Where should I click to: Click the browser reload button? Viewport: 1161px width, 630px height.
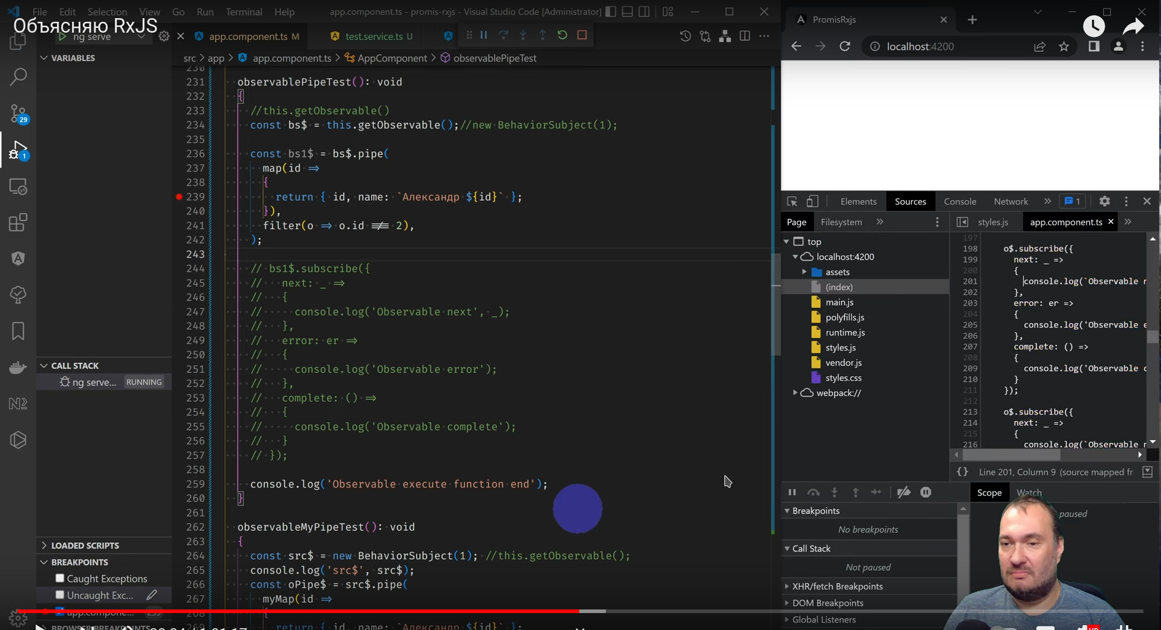click(845, 47)
